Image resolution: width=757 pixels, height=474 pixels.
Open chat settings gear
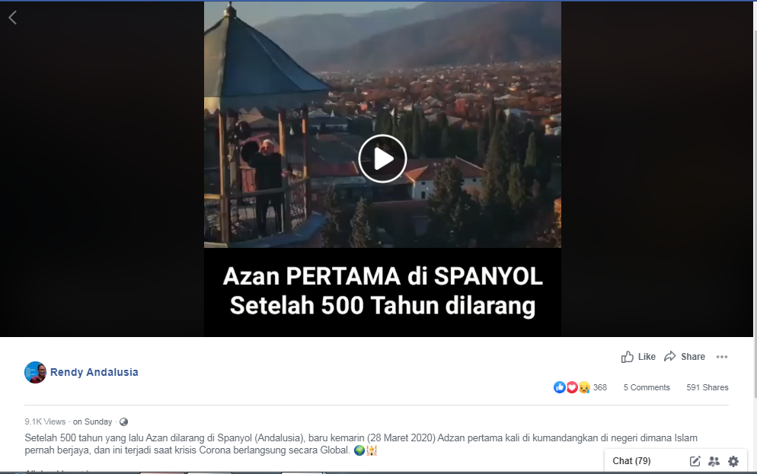click(x=733, y=462)
